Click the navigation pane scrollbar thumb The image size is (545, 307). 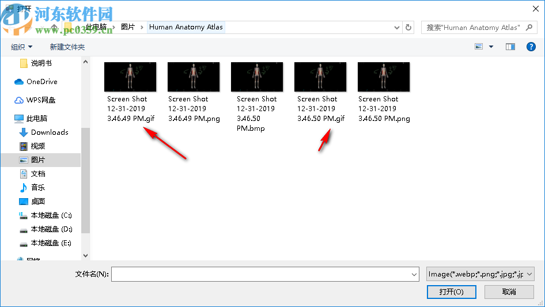click(x=85, y=180)
